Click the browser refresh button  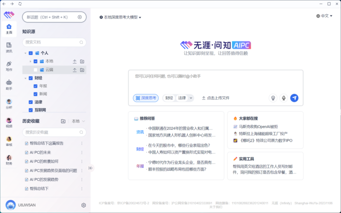pos(20,4)
